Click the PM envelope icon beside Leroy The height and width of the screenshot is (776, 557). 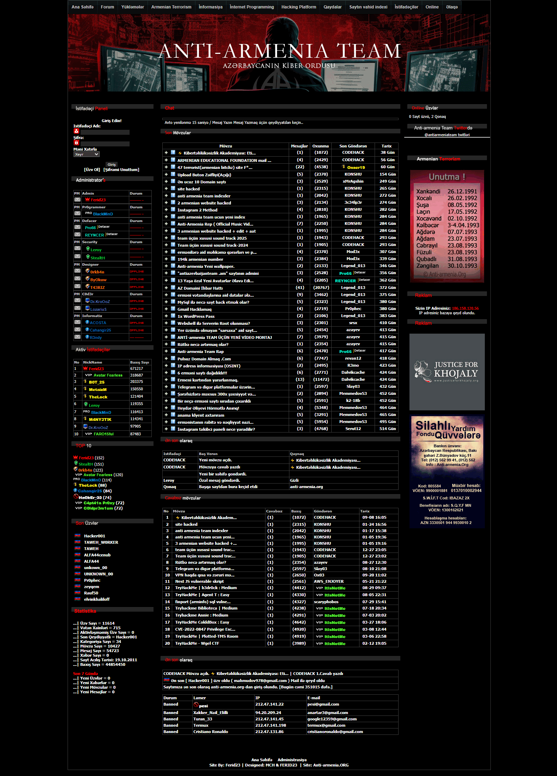point(77,248)
